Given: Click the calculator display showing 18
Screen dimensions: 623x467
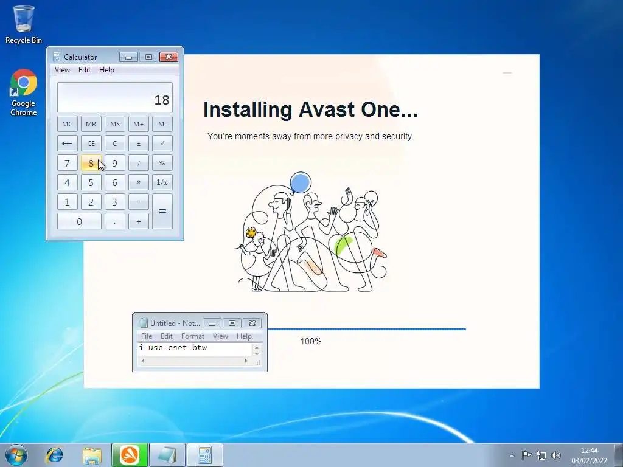Looking at the screenshot, I should click(115, 97).
